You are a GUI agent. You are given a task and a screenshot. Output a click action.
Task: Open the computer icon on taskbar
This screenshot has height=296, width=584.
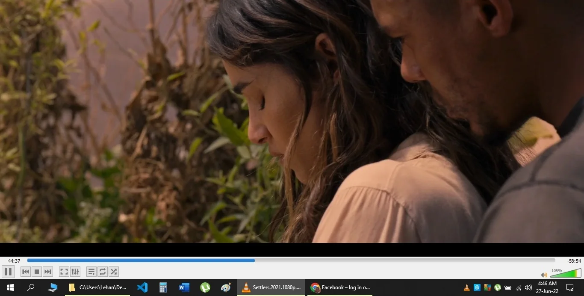[x=53, y=287]
